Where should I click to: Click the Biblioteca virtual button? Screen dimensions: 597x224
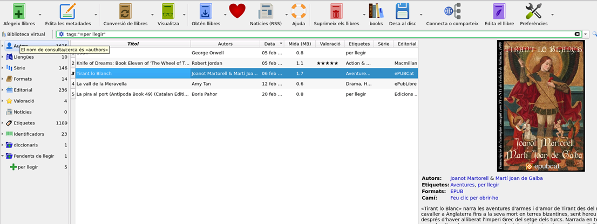[x=24, y=34]
